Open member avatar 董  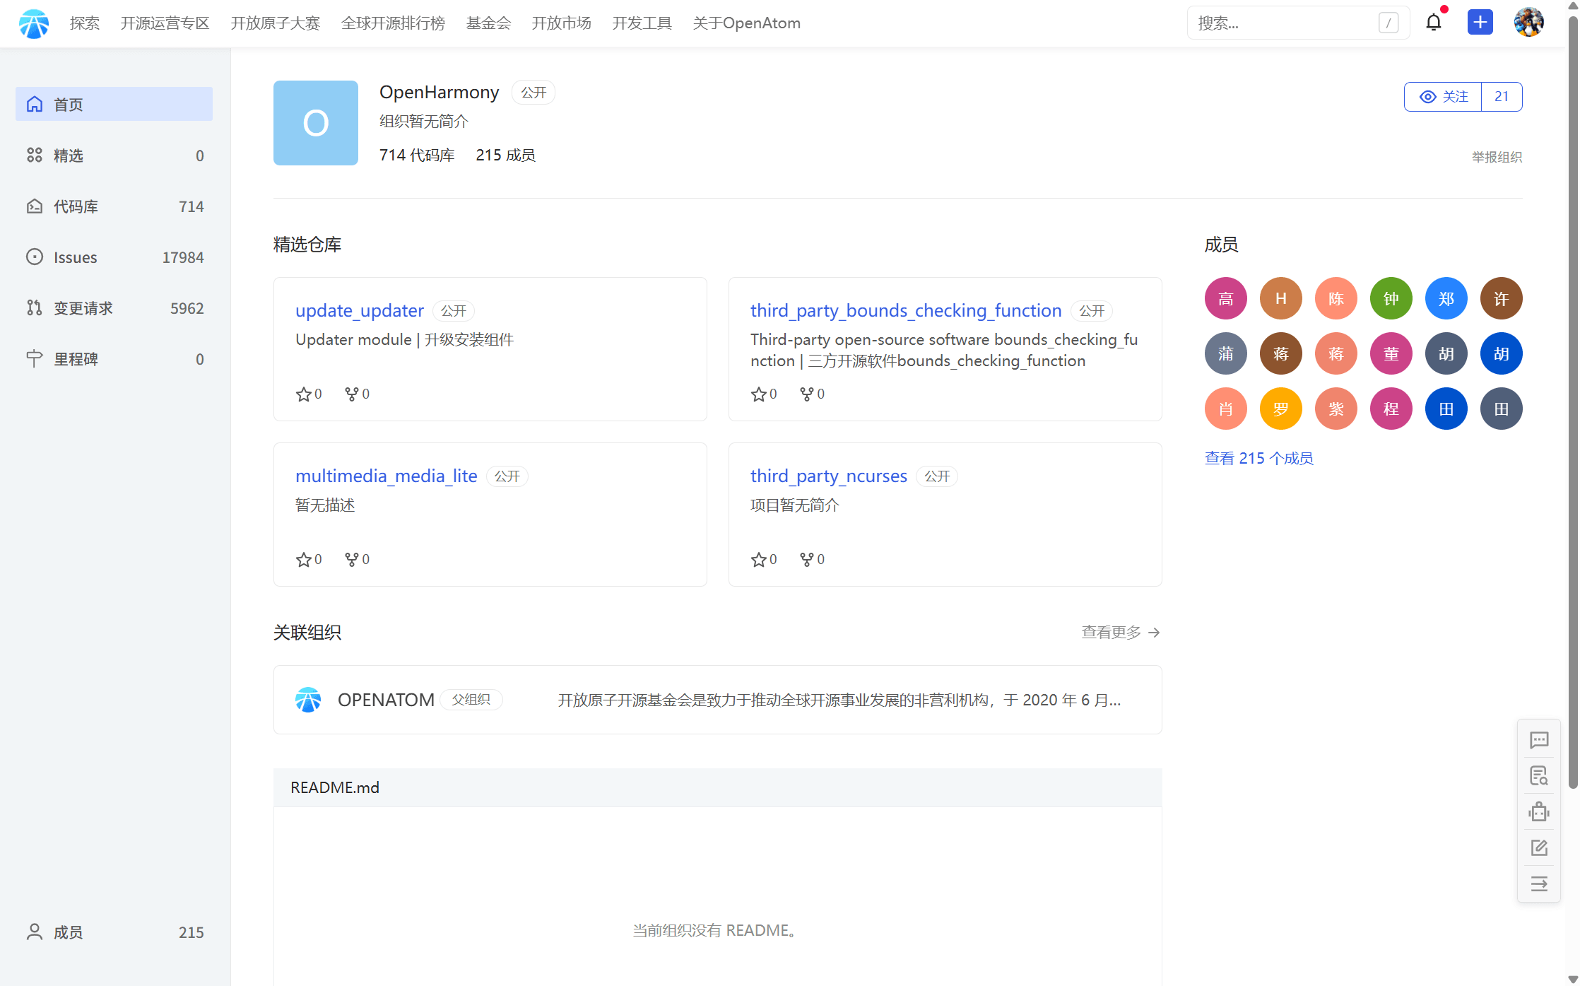[x=1391, y=353]
